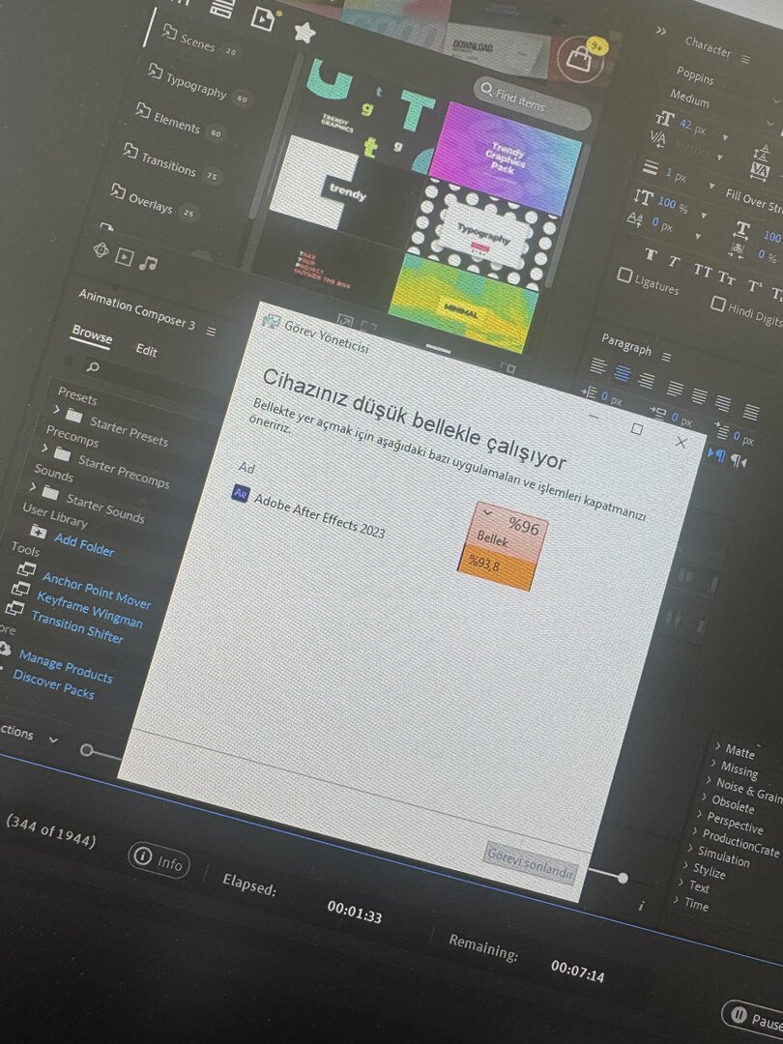The image size is (783, 1044).
Task: Expand the Starter Sounds folder
Action: [x=33, y=486]
